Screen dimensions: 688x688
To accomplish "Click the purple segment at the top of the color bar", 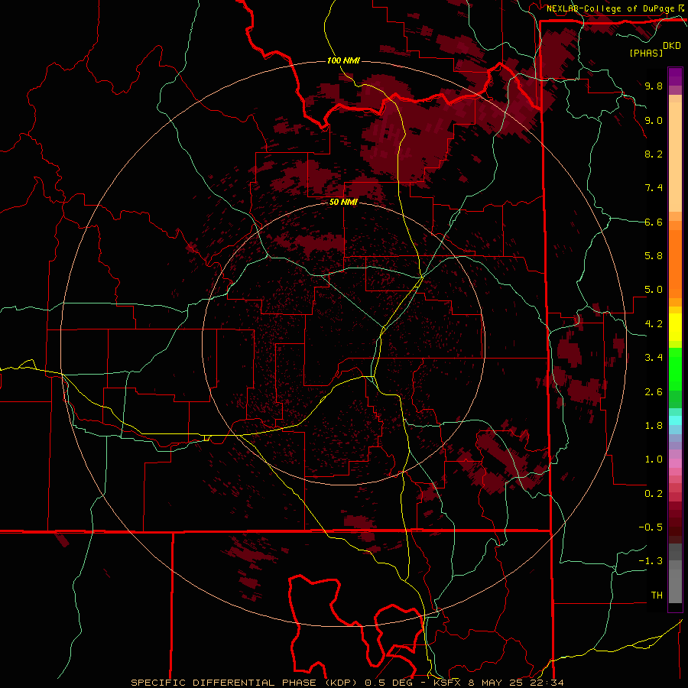I will 675,76.
